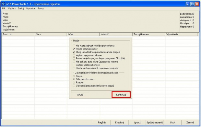Sort by the Wyjaśnienie column header
The height and width of the screenshot is (127, 201).
182,34
